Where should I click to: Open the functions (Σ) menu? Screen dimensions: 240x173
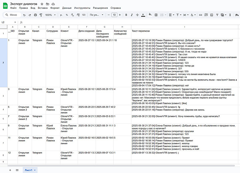coord(230,15)
